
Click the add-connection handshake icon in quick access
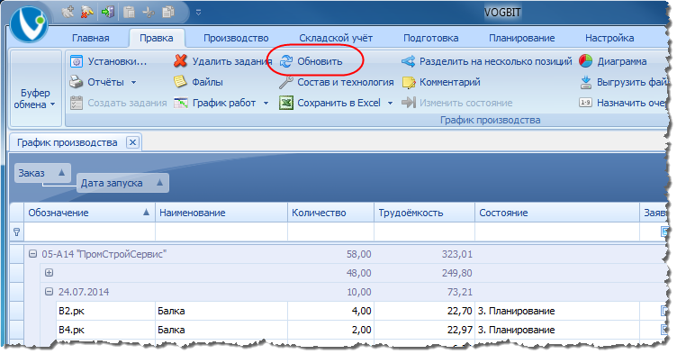[68, 12]
